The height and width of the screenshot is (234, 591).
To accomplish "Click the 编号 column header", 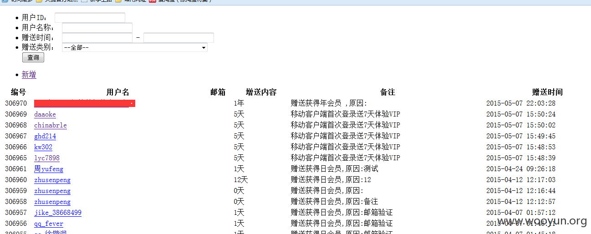I will click(x=19, y=92).
